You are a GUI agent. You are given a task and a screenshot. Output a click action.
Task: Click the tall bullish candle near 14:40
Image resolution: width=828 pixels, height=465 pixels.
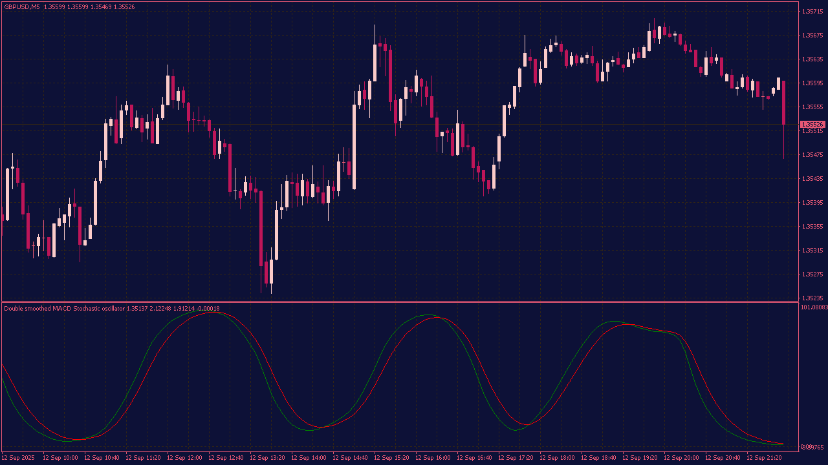click(354, 147)
